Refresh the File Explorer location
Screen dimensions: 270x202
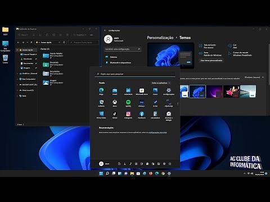click(x=64, y=42)
